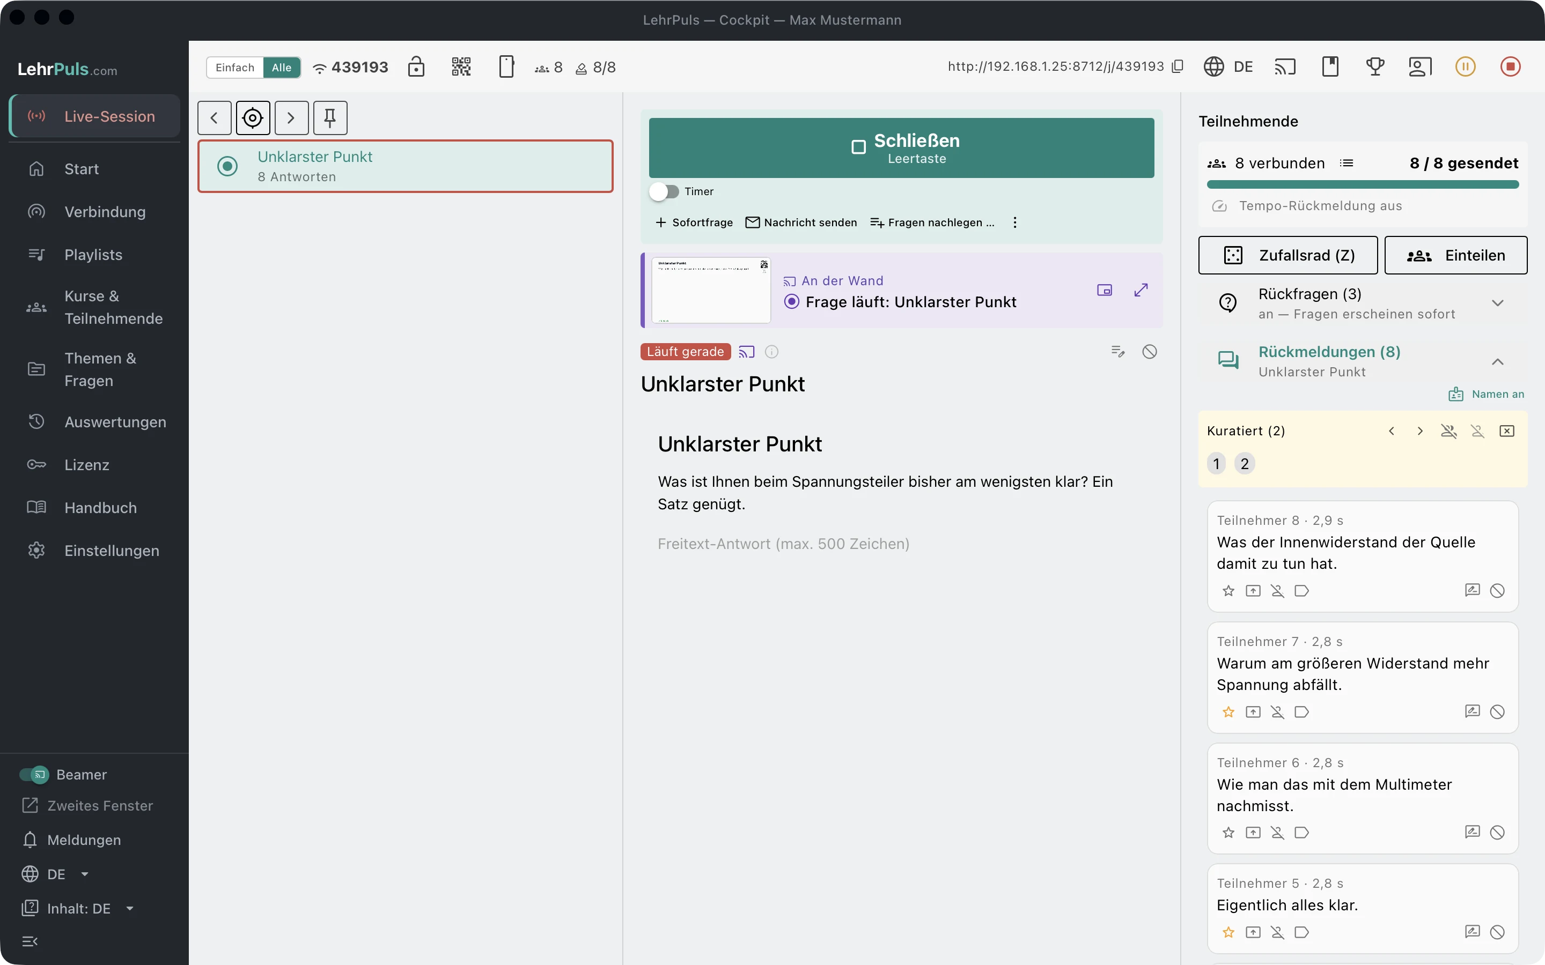Image resolution: width=1545 pixels, height=965 pixels.
Task: Click the Zufallsrad (Z) button
Action: (x=1287, y=255)
